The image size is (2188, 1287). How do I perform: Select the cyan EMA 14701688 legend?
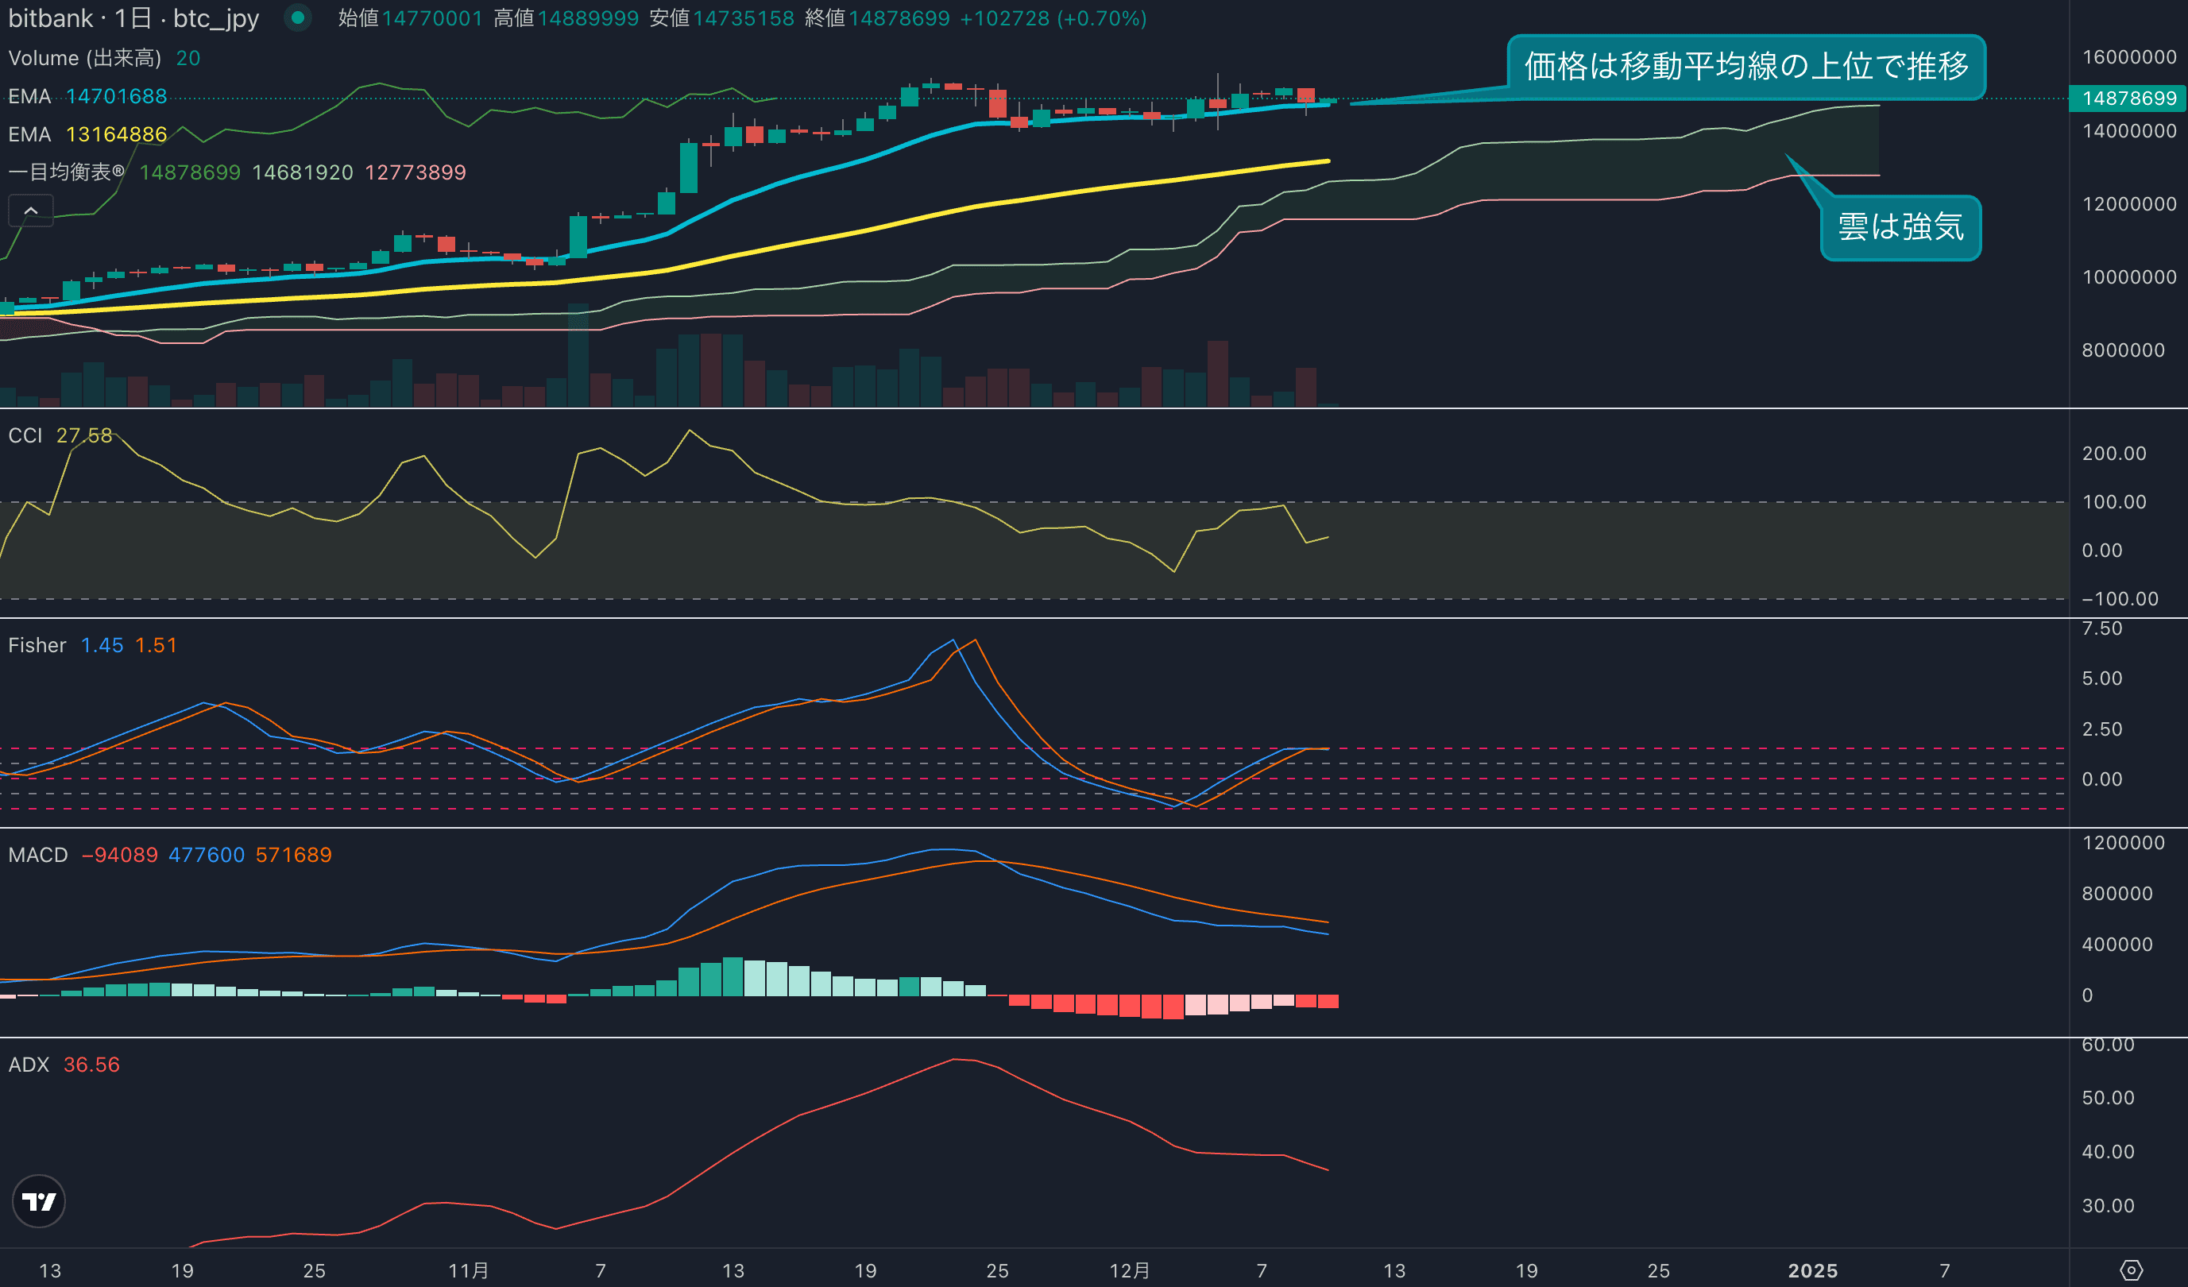87,96
